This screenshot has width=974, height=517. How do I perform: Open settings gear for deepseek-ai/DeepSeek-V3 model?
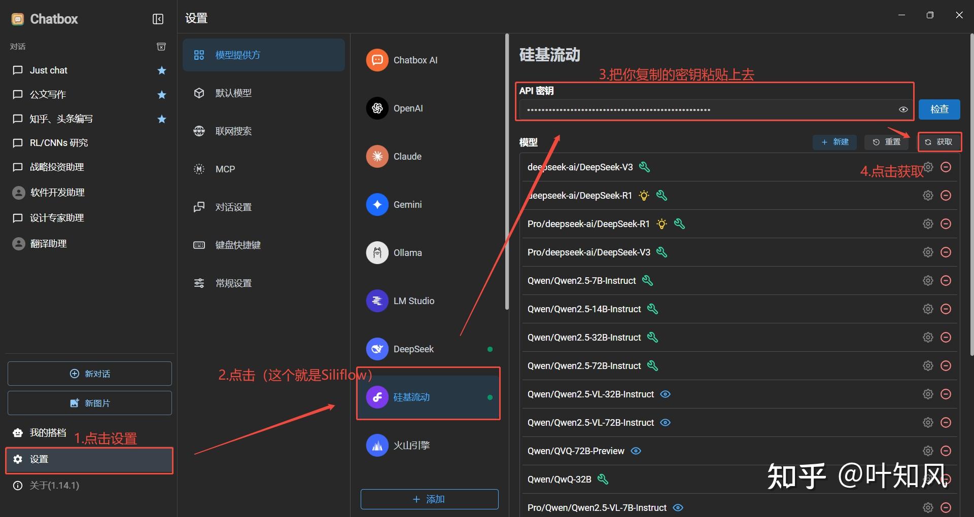[927, 167]
